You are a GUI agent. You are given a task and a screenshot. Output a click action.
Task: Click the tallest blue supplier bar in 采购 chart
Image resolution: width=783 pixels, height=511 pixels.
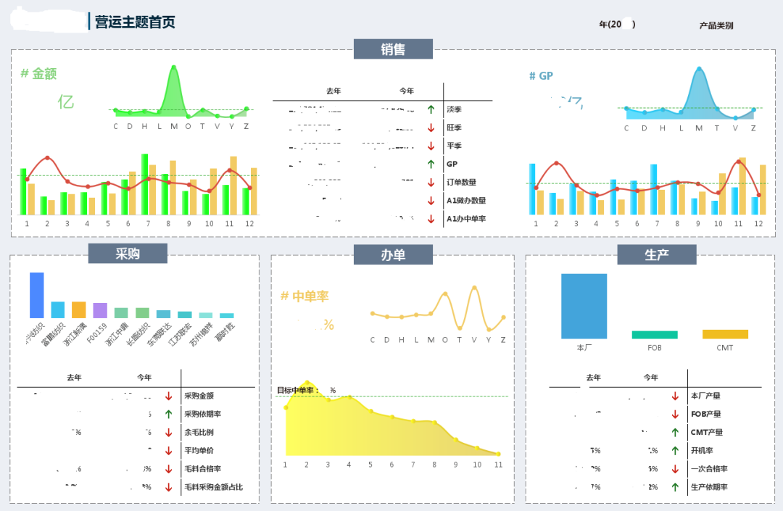point(37,295)
